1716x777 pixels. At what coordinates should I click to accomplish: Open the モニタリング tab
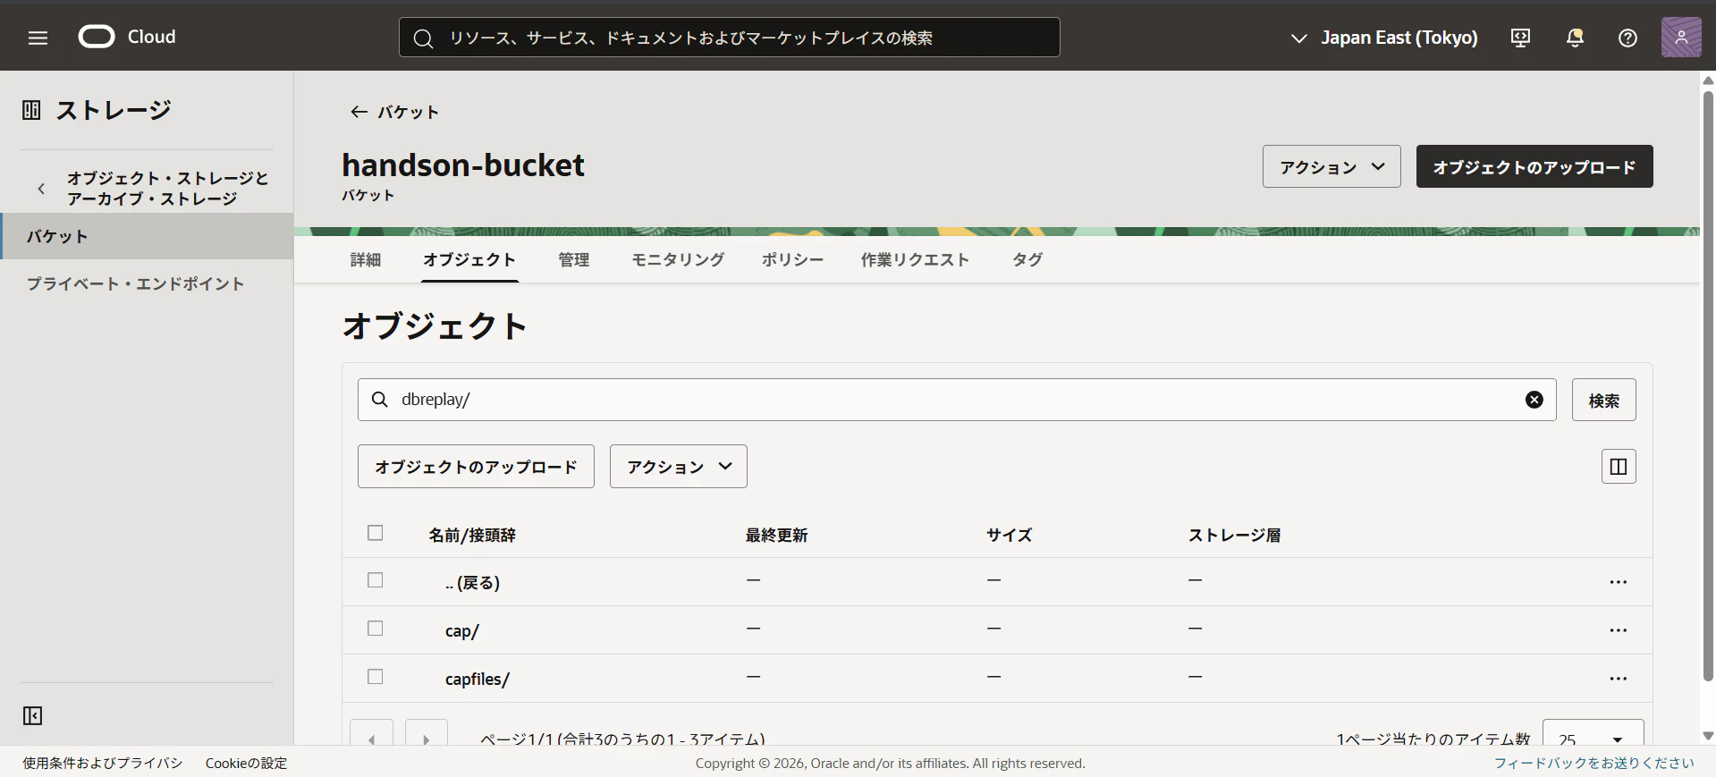click(x=678, y=259)
